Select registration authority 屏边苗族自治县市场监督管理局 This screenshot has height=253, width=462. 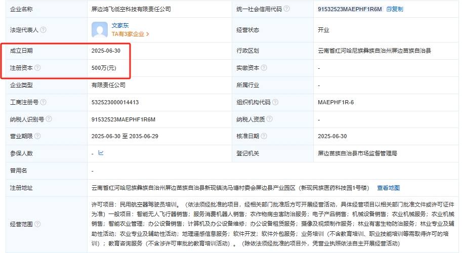pos(357,153)
